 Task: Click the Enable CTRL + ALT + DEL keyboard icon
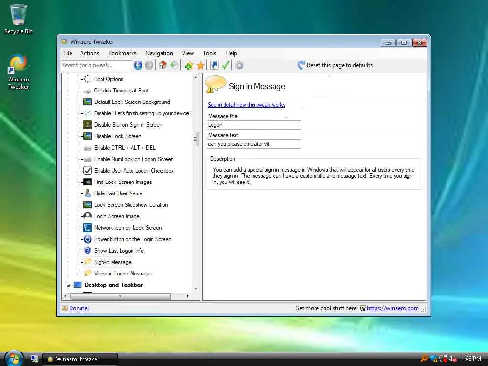point(88,148)
